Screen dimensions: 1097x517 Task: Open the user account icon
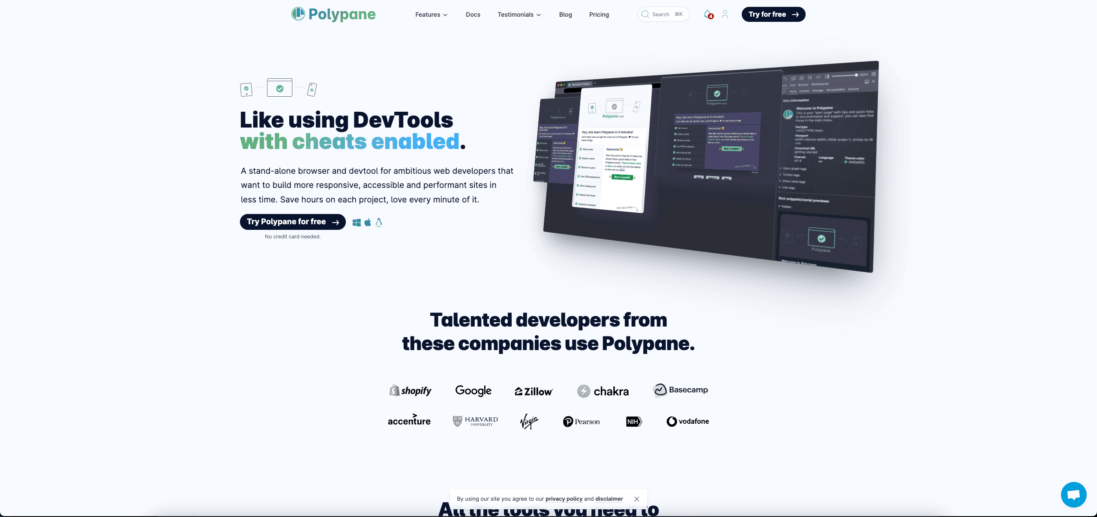[725, 14]
